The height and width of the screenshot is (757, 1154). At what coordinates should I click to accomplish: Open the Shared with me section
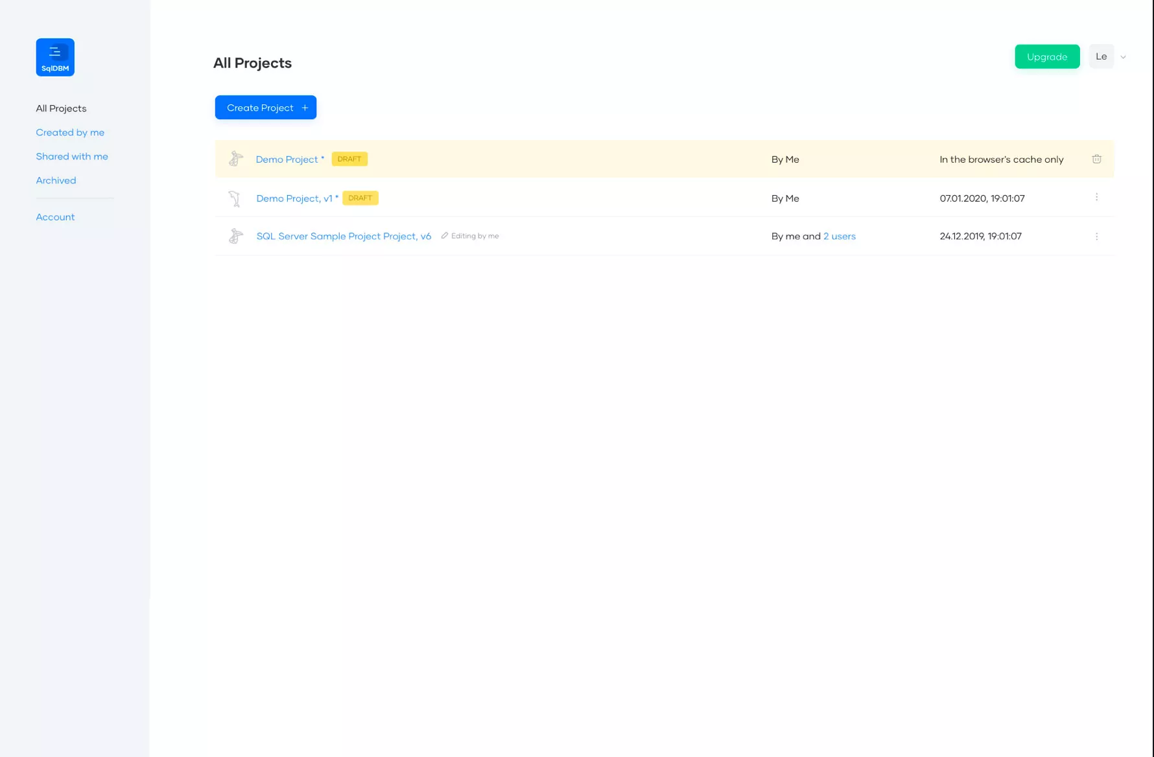(x=72, y=156)
